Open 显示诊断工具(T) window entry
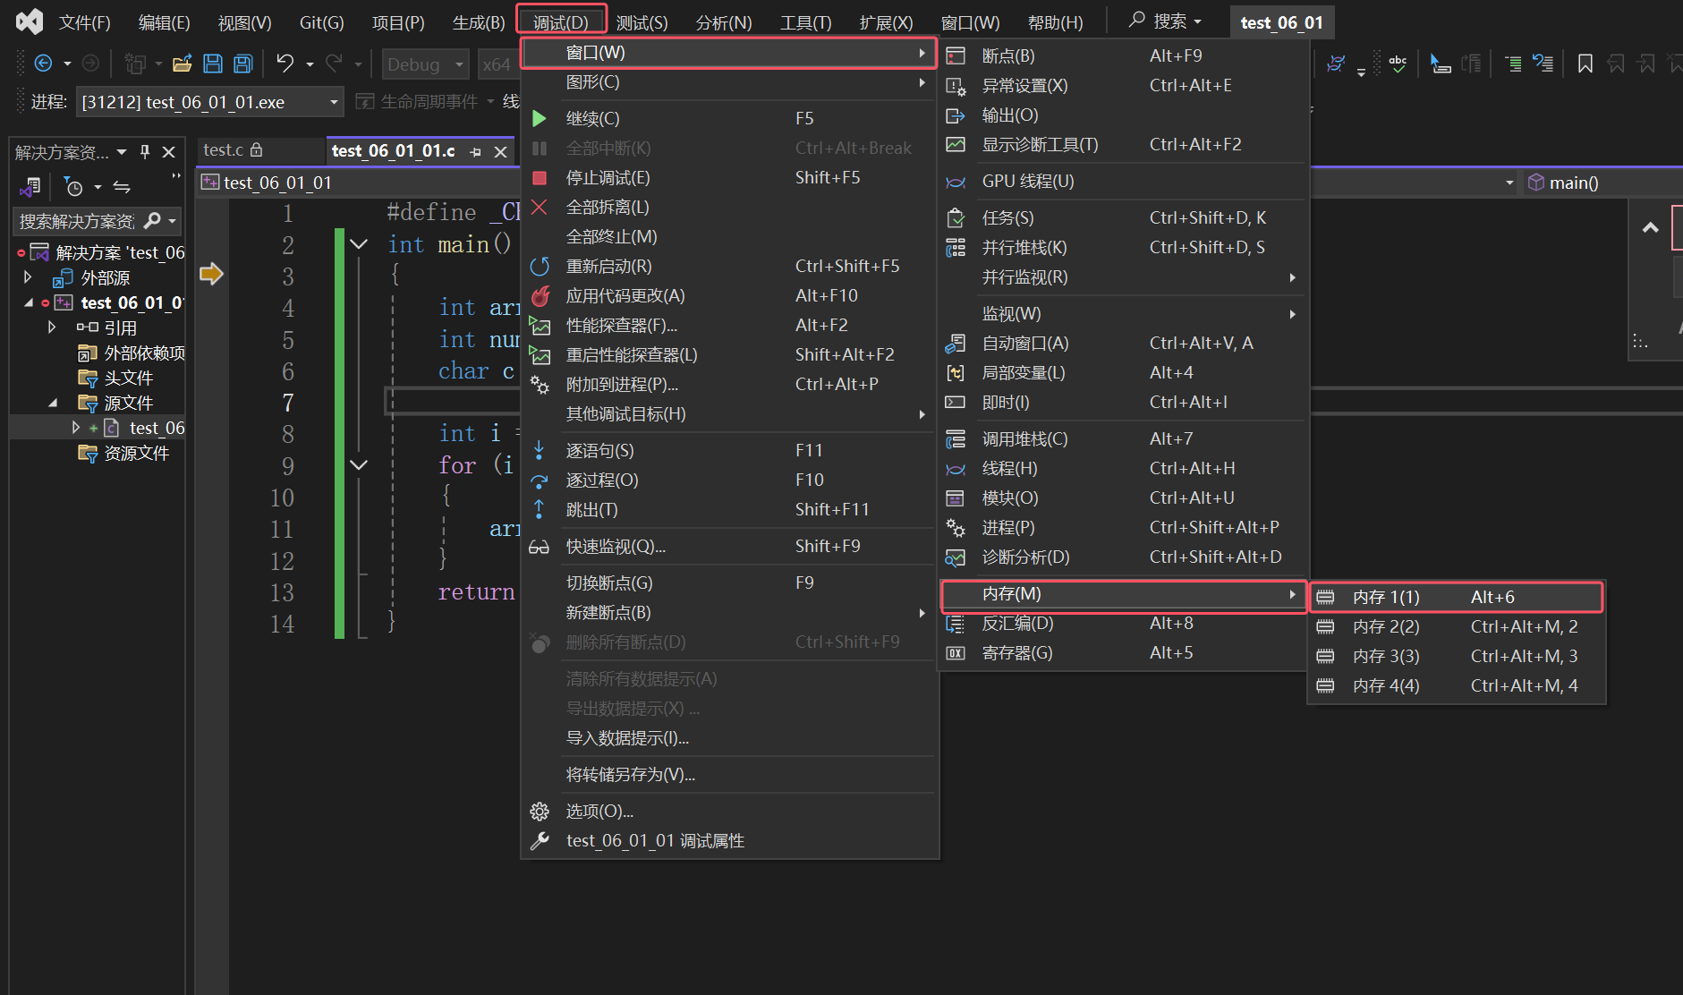Image resolution: width=1683 pixels, height=995 pixels. pyautogui.click(x=1123, y=145)
